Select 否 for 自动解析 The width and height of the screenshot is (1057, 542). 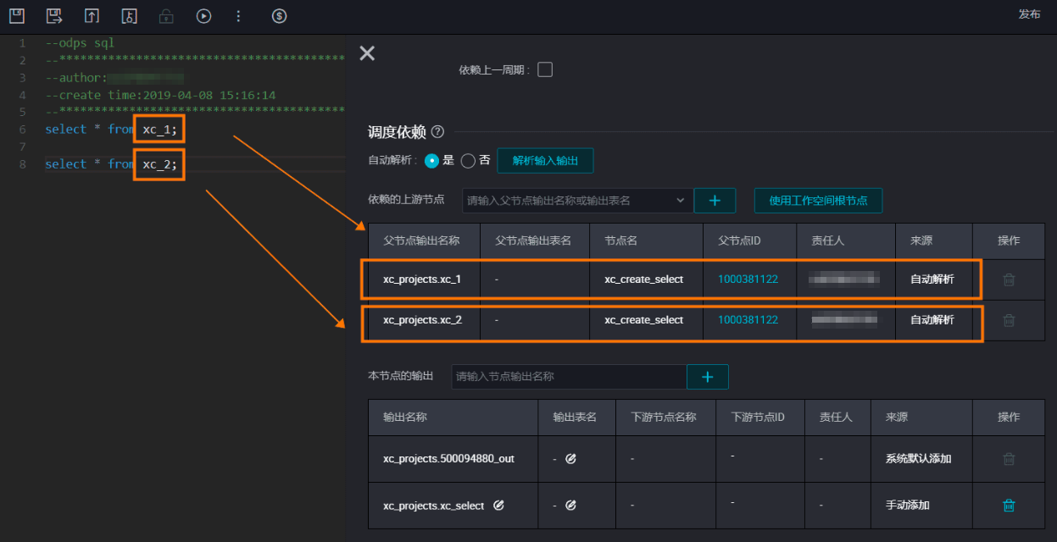coord(468,160)
